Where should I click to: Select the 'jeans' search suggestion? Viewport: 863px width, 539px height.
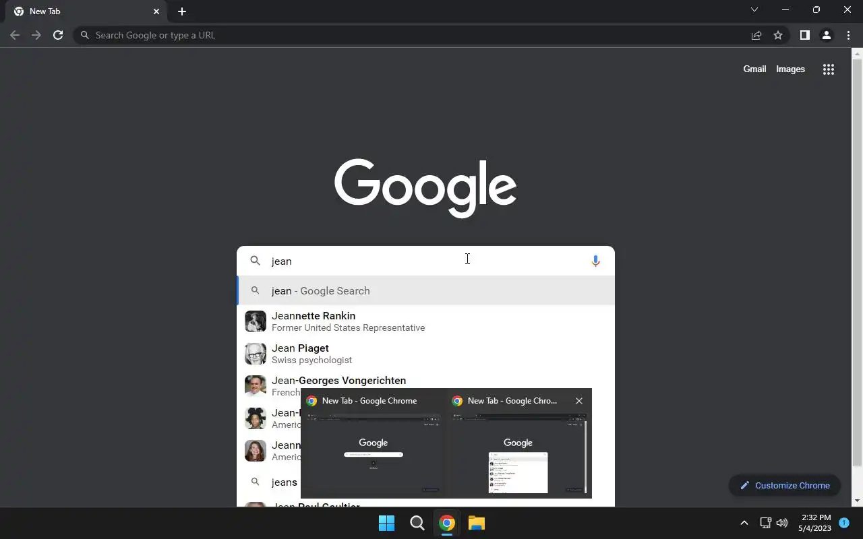(284, 482)
